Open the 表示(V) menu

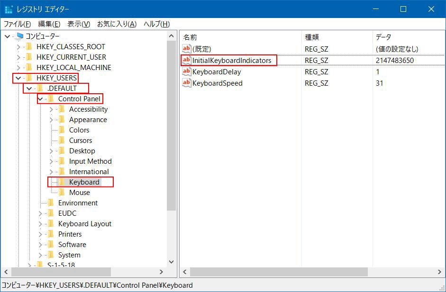79,24
